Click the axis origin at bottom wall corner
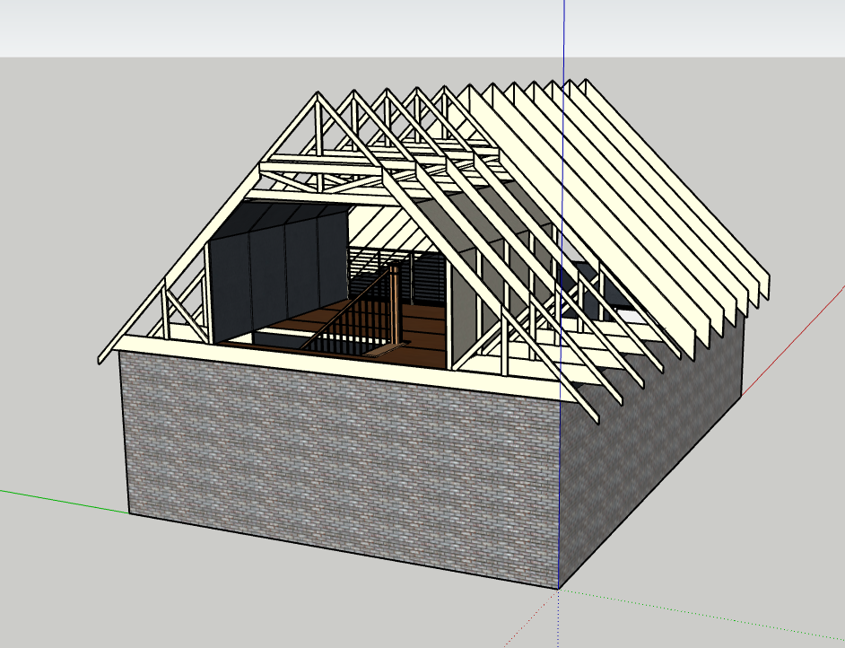This screenshot has height=648, width=845. point(559,589)
